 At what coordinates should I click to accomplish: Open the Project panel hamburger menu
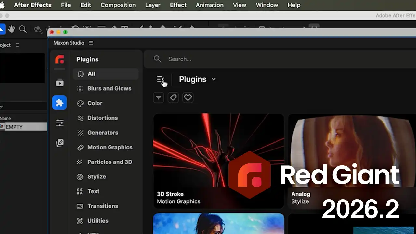click(x=18, y=45)
